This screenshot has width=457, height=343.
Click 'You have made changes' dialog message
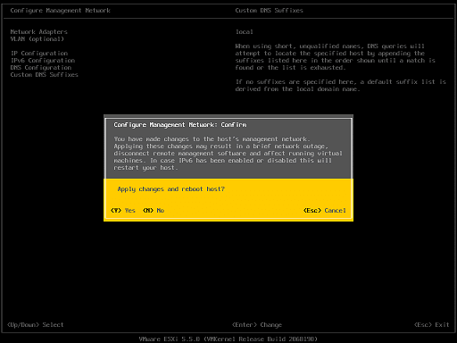pyautogui.click(x=228, y=154)
